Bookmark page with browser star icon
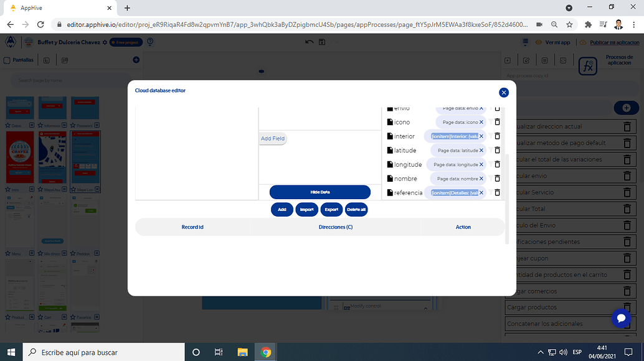644x361 pixels. pyautogui.click(x=569, y=25)
